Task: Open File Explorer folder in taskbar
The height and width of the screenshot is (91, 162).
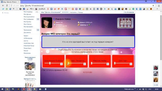Action: pyautogui.click(x=40, y=89)
